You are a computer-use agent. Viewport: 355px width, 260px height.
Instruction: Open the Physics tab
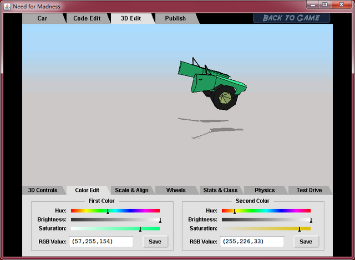(265, 190)
